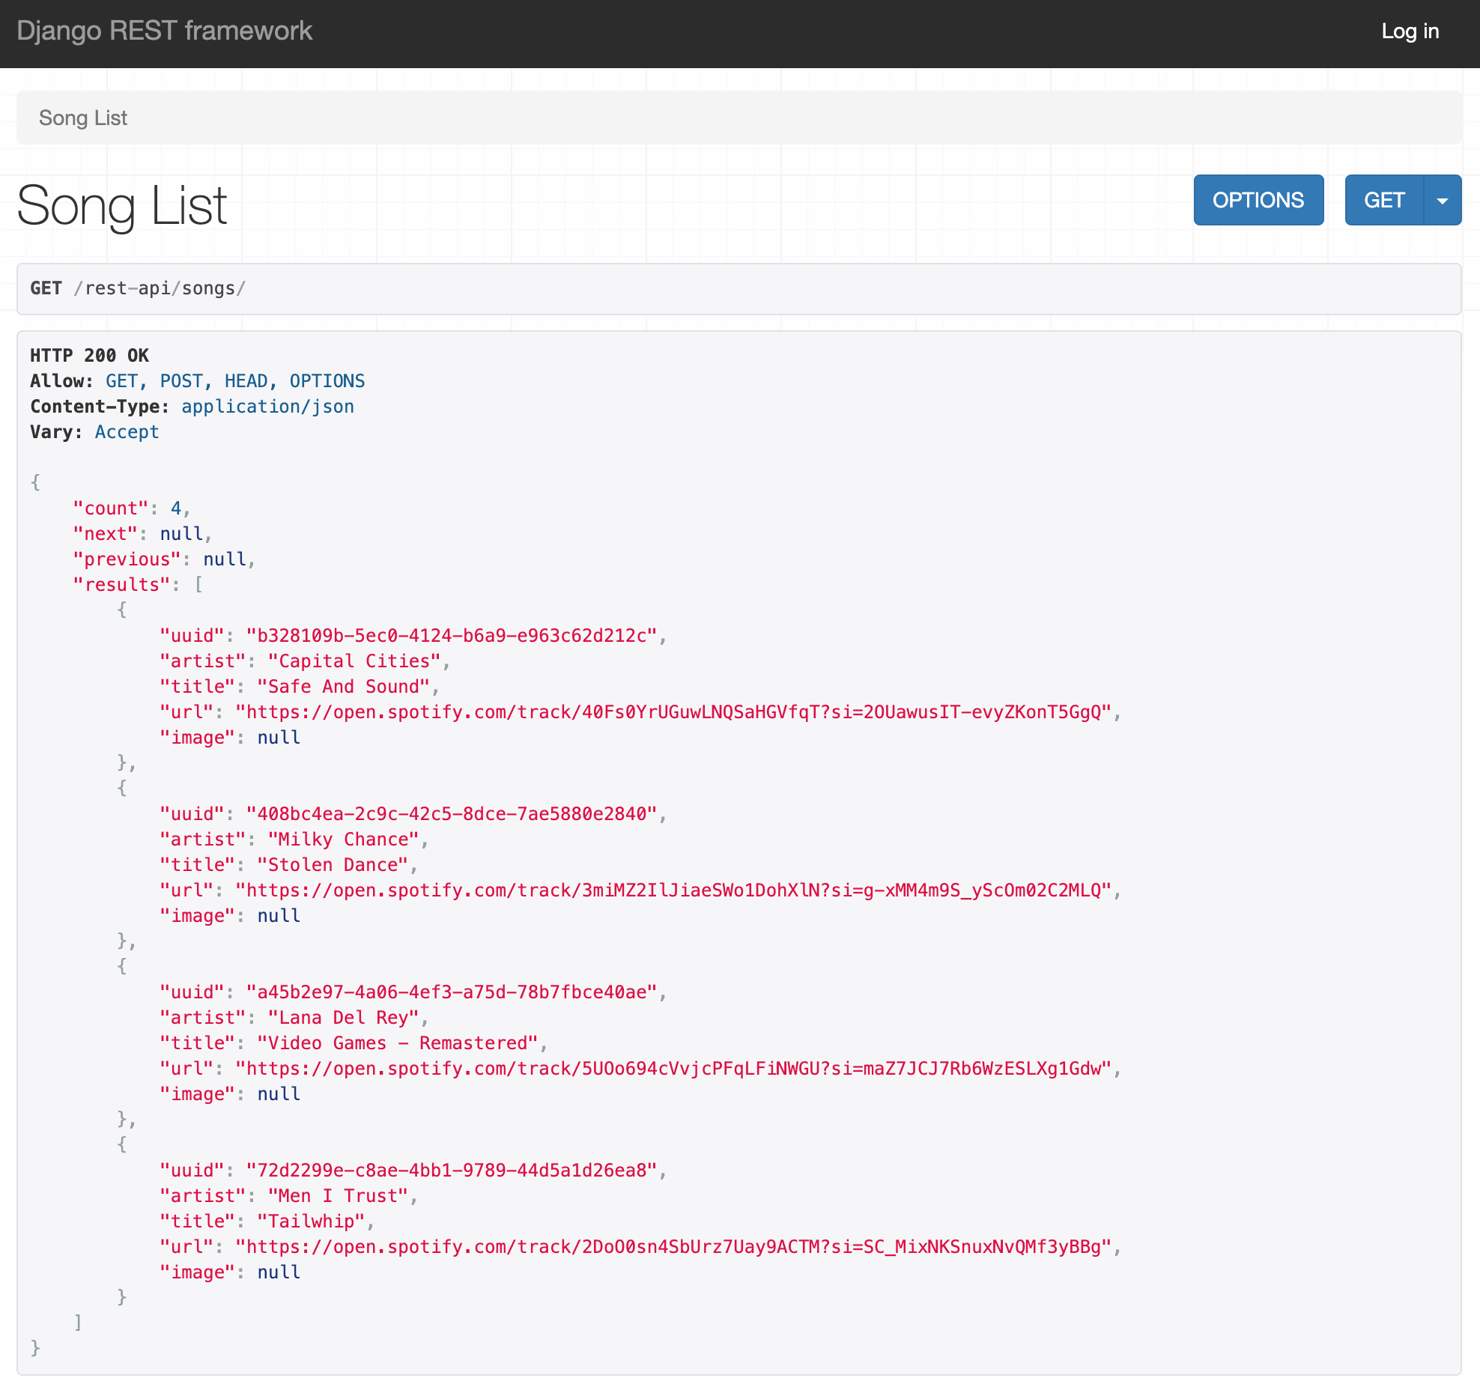The image size is (1480, 1393).
Task: Click the count value 4
Action: [x=176, y=509]
